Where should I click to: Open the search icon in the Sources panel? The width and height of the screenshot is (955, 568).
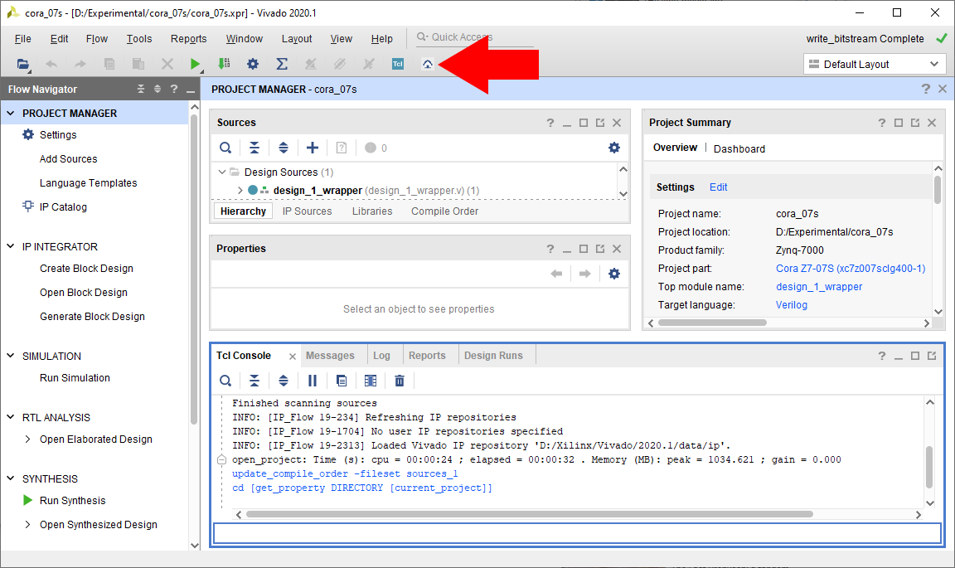[x=225, y=147]
